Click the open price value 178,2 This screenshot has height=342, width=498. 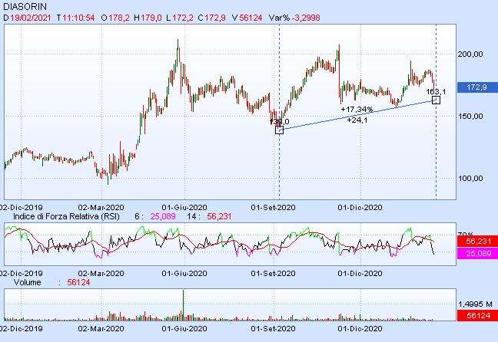119,18
